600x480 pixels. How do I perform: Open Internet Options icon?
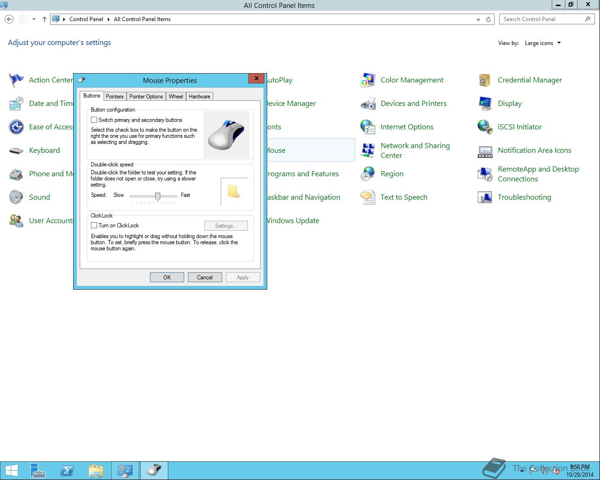368,127
